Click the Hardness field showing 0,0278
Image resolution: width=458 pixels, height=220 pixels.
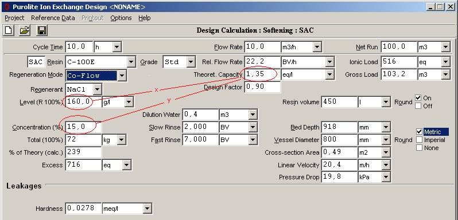(84, 209)
